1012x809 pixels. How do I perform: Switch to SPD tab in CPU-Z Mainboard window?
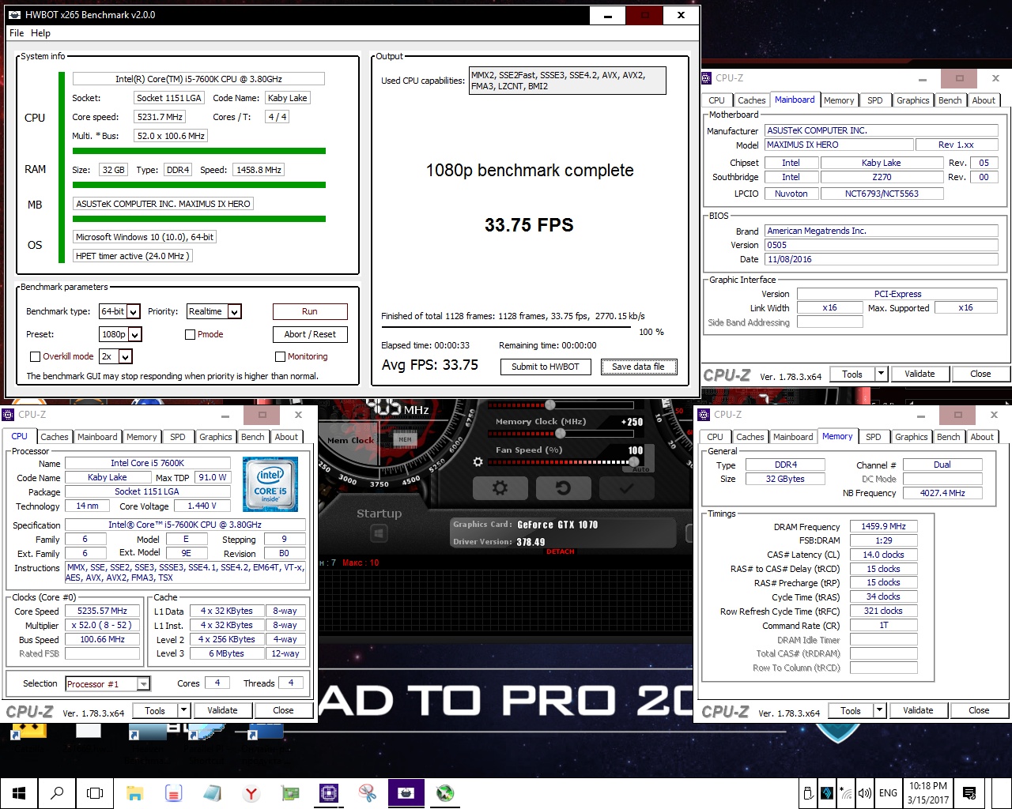coord(875,100)
